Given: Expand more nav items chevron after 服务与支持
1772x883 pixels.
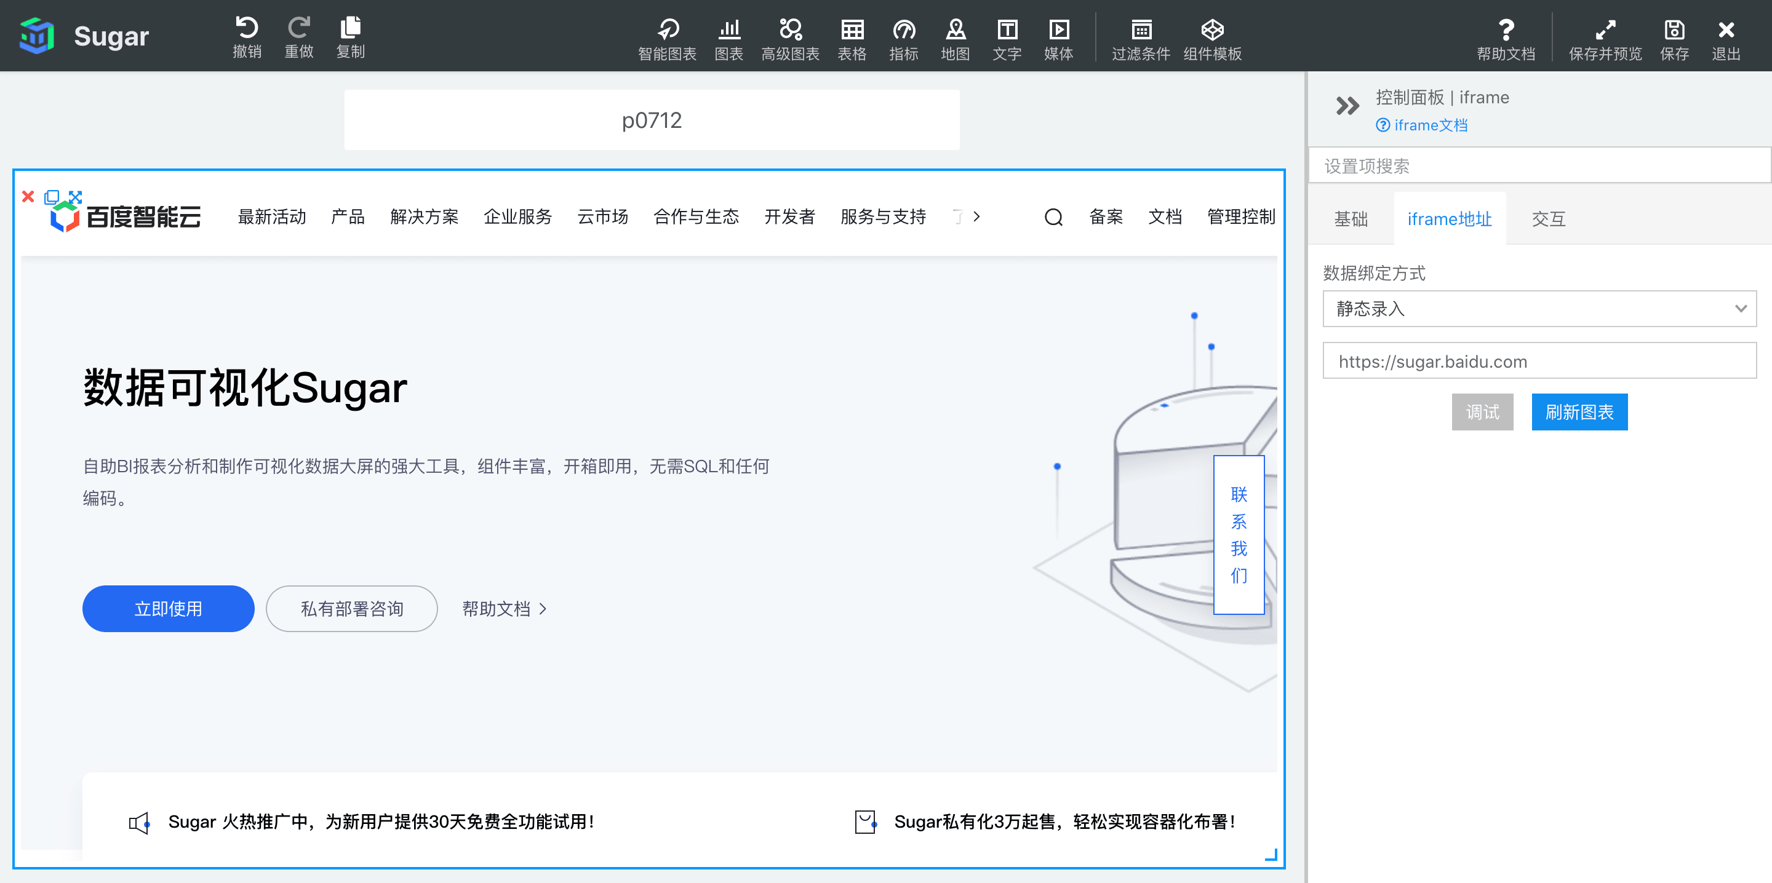Looking at the screenshot, I should coord(976,216).
